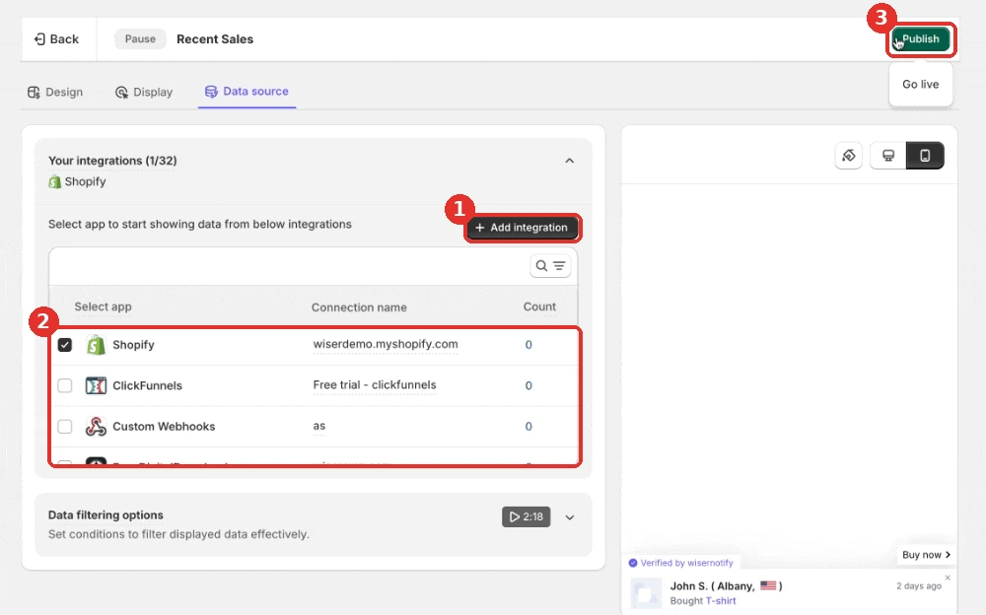The width and height of the screenshot is (986, 615).
Task: Switch preview to mobile view
Action: pos(925,156)
